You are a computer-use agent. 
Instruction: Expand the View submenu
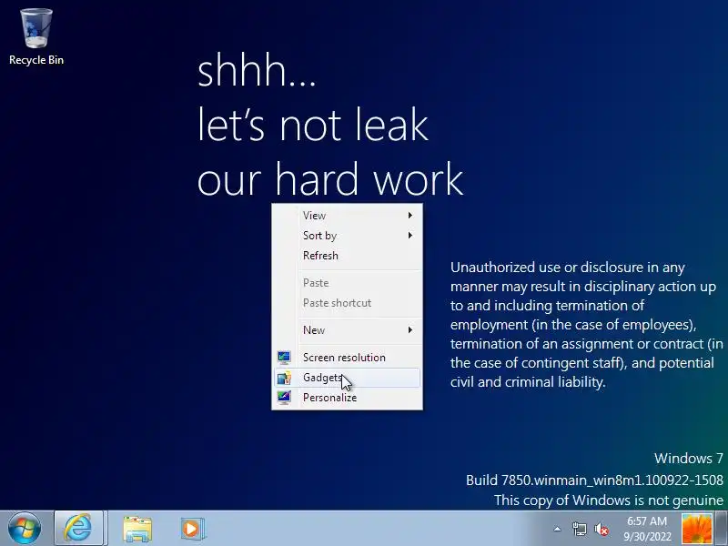[347, 216]
